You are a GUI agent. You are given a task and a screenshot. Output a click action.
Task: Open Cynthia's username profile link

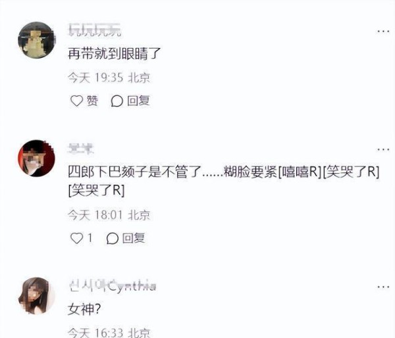point(113,286)
